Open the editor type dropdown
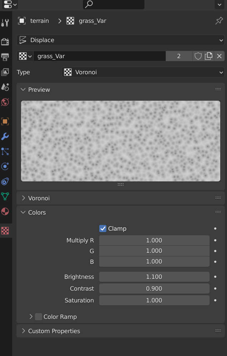Screen dimensions: 227x356 click(x=10, y=4)
